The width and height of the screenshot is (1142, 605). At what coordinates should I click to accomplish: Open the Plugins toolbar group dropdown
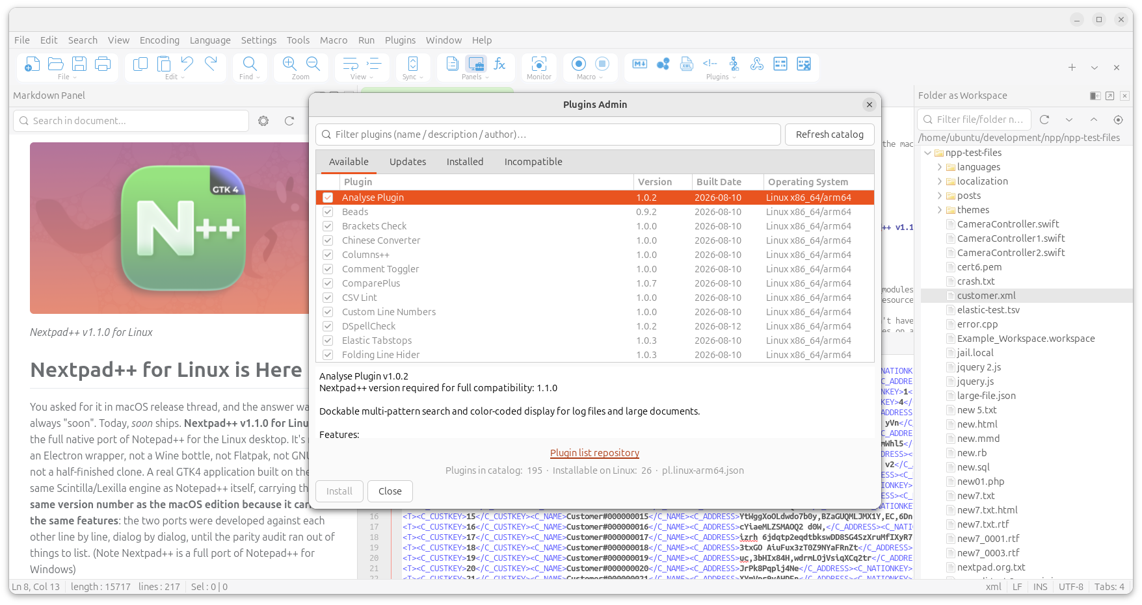[x=721, y=77]
